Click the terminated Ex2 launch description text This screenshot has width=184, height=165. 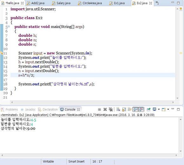pyautogui.click(x=77, y=115)
